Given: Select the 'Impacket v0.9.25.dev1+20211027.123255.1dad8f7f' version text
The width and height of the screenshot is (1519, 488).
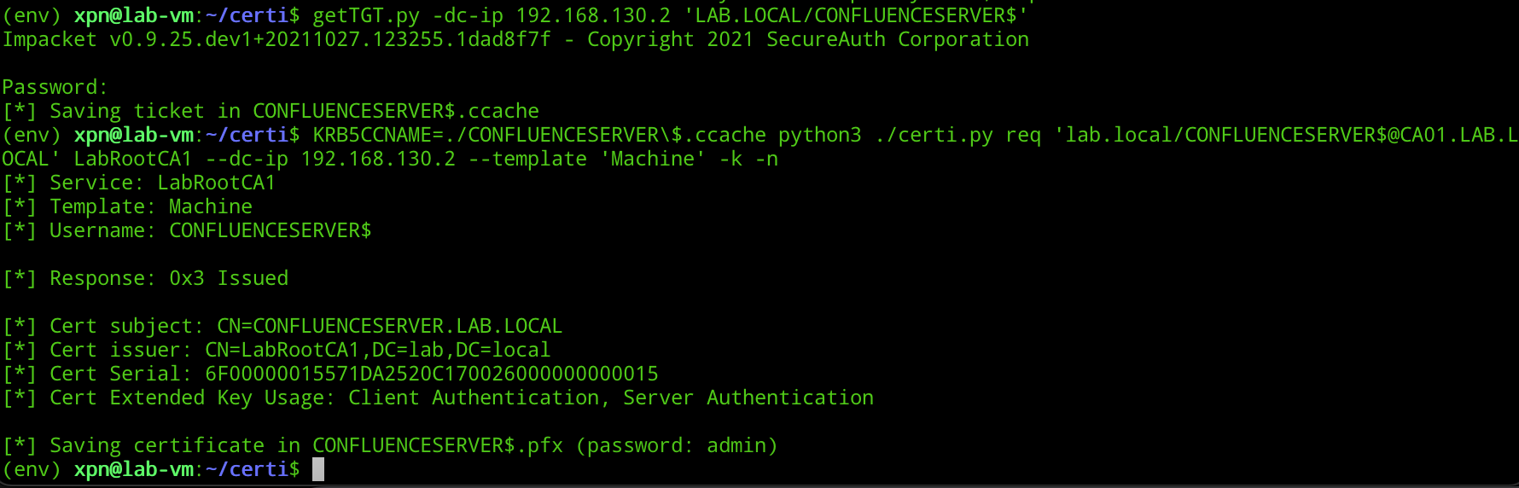Looking at the screenshot, I should (276, 40).
